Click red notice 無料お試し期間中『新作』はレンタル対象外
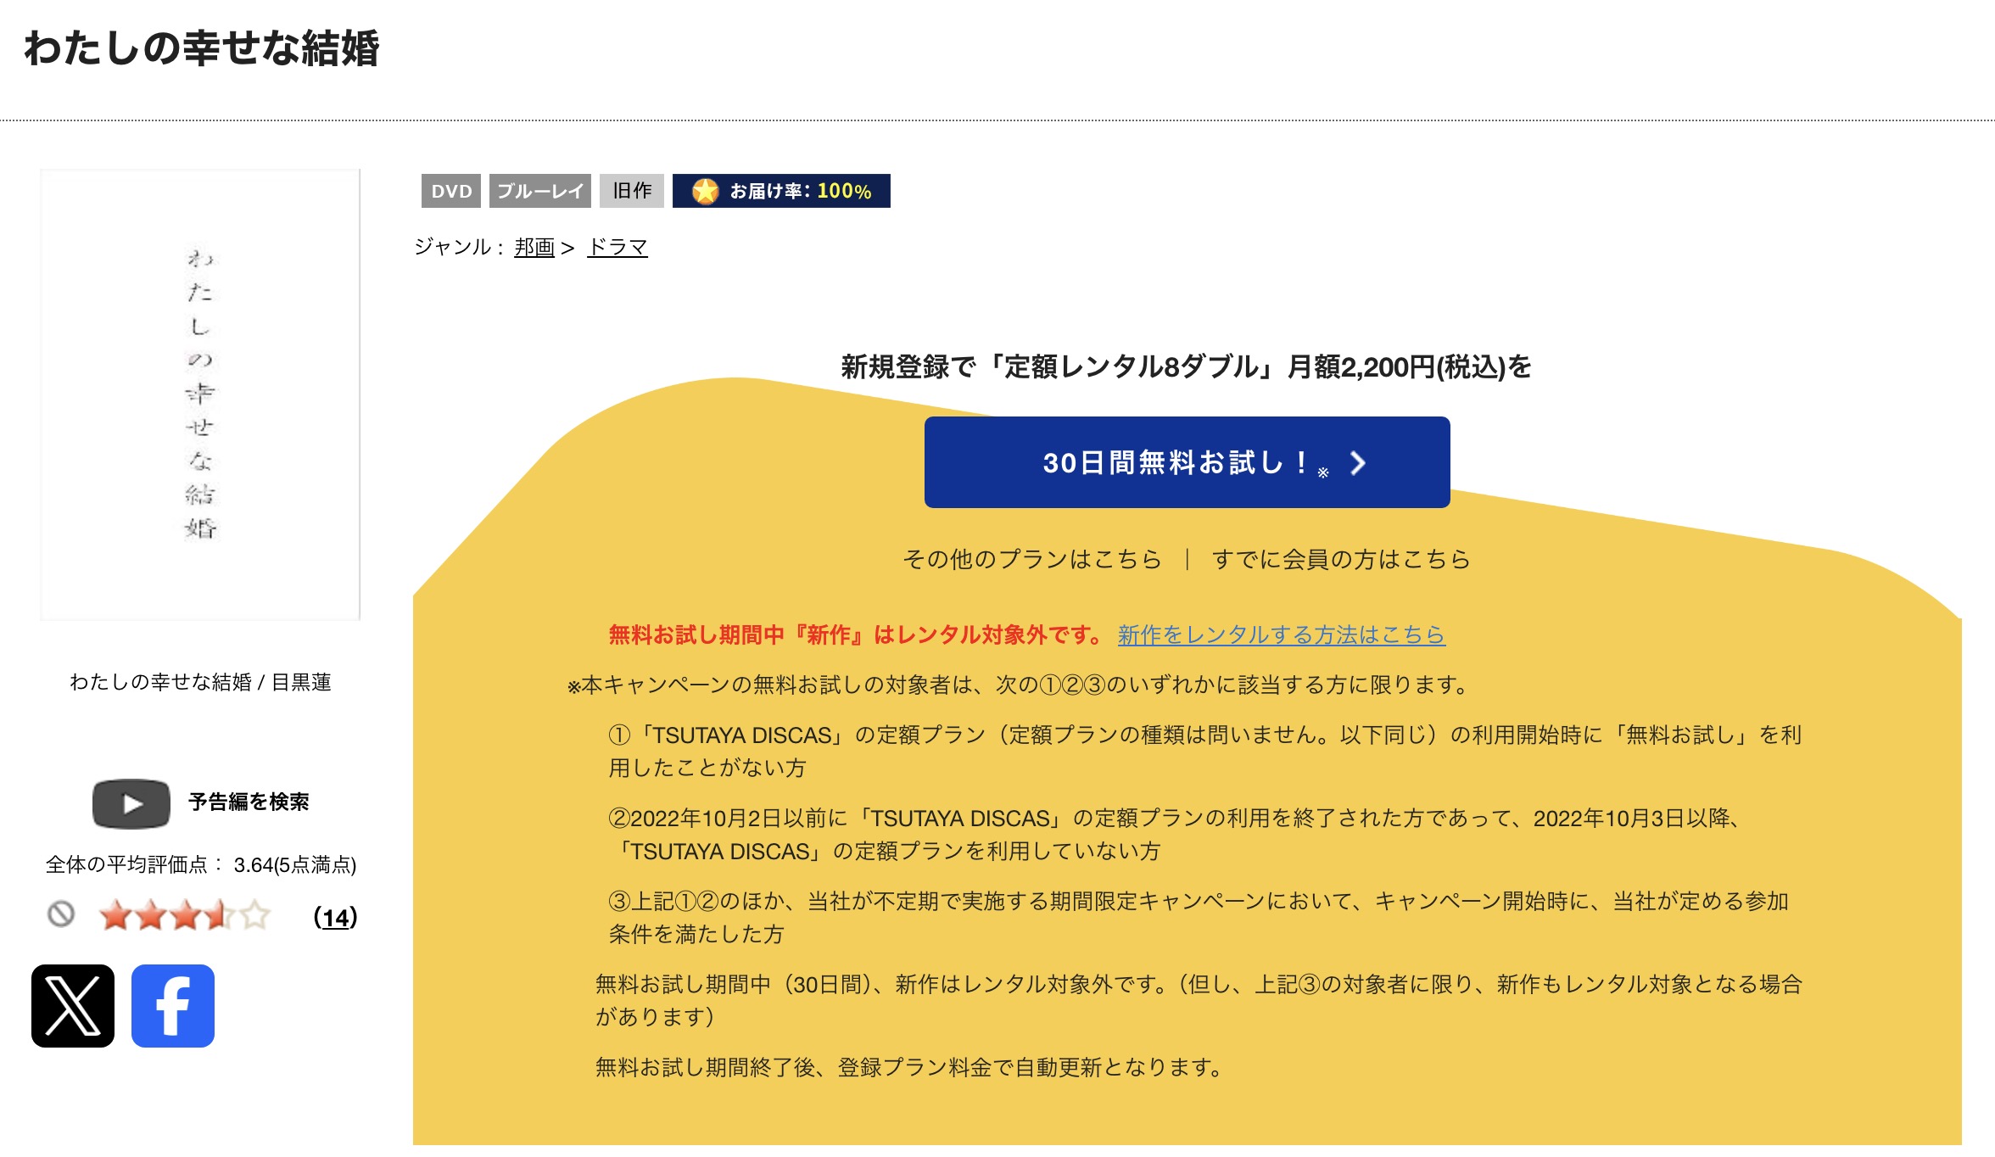This screenshot has width=1995, height=1157. tap(856, 634)
